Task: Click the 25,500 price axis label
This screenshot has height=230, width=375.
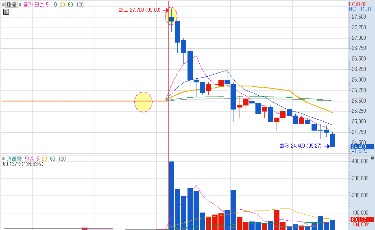Action: click(359, 101)
